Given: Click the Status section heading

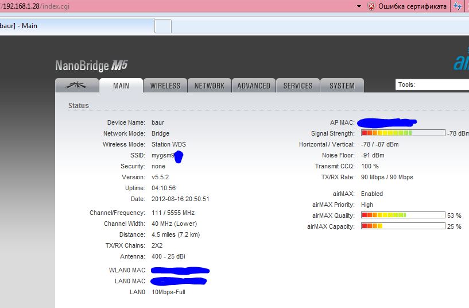Looking at the screenshot, I should click(x=79, y=106).
